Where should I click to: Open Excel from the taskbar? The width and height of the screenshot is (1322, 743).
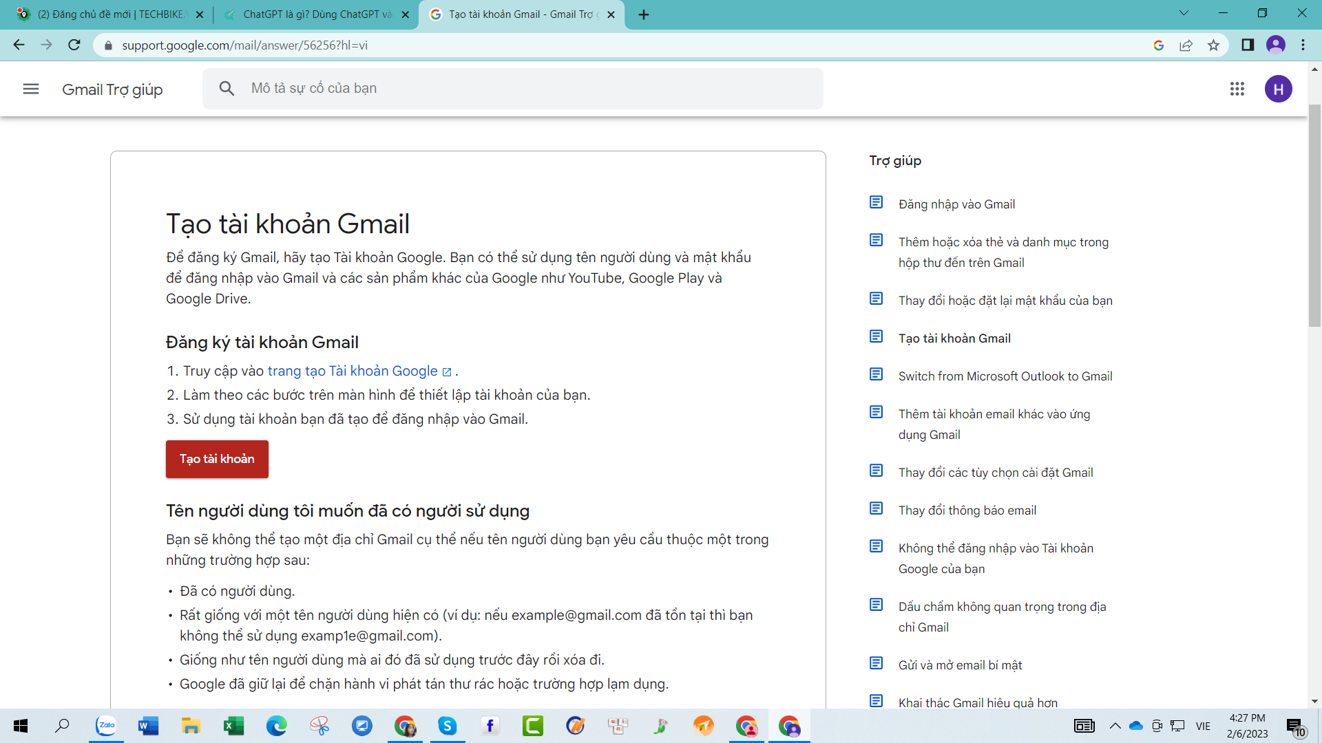coord(233,726)
